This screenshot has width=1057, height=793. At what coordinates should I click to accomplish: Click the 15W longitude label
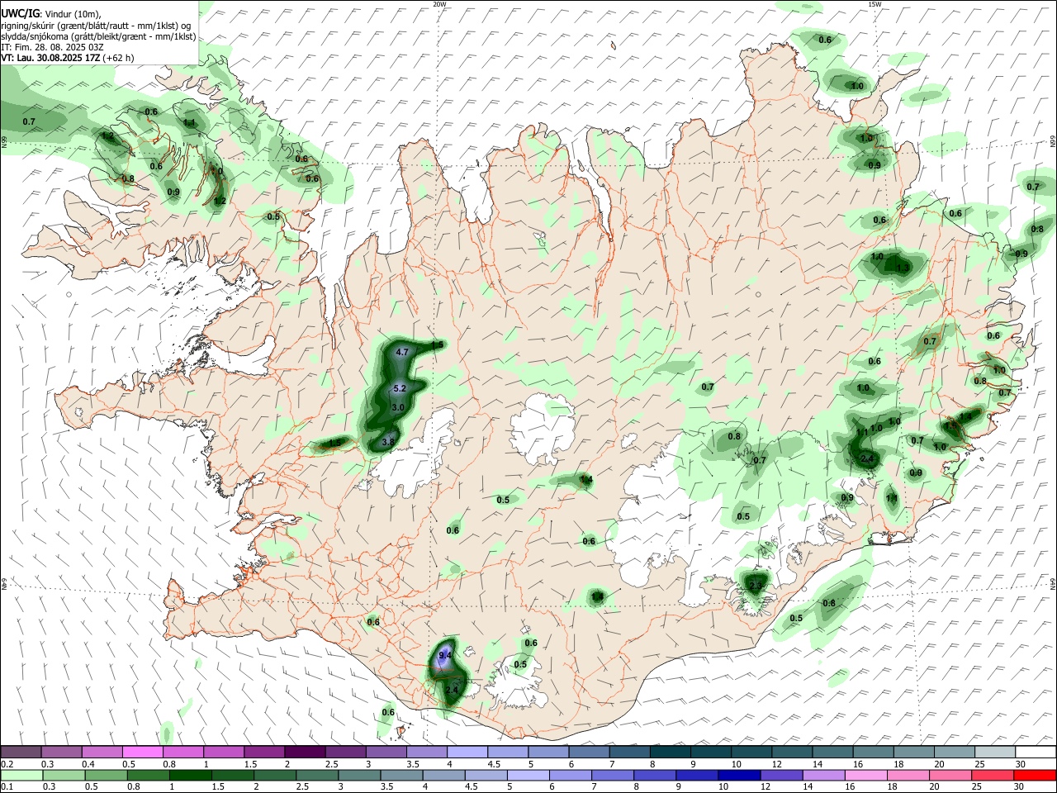point(875,4)
